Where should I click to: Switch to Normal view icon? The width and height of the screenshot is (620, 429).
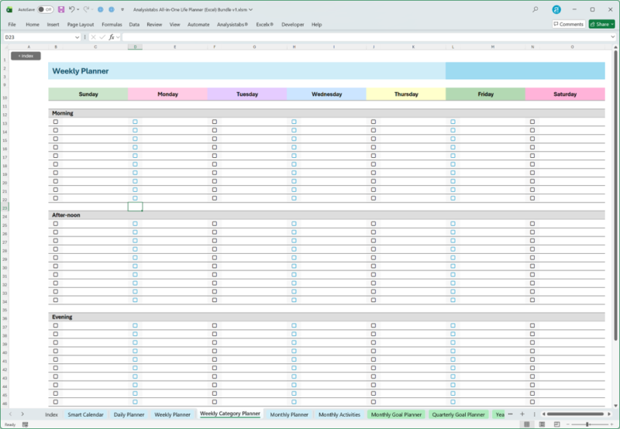click(527, 424)
